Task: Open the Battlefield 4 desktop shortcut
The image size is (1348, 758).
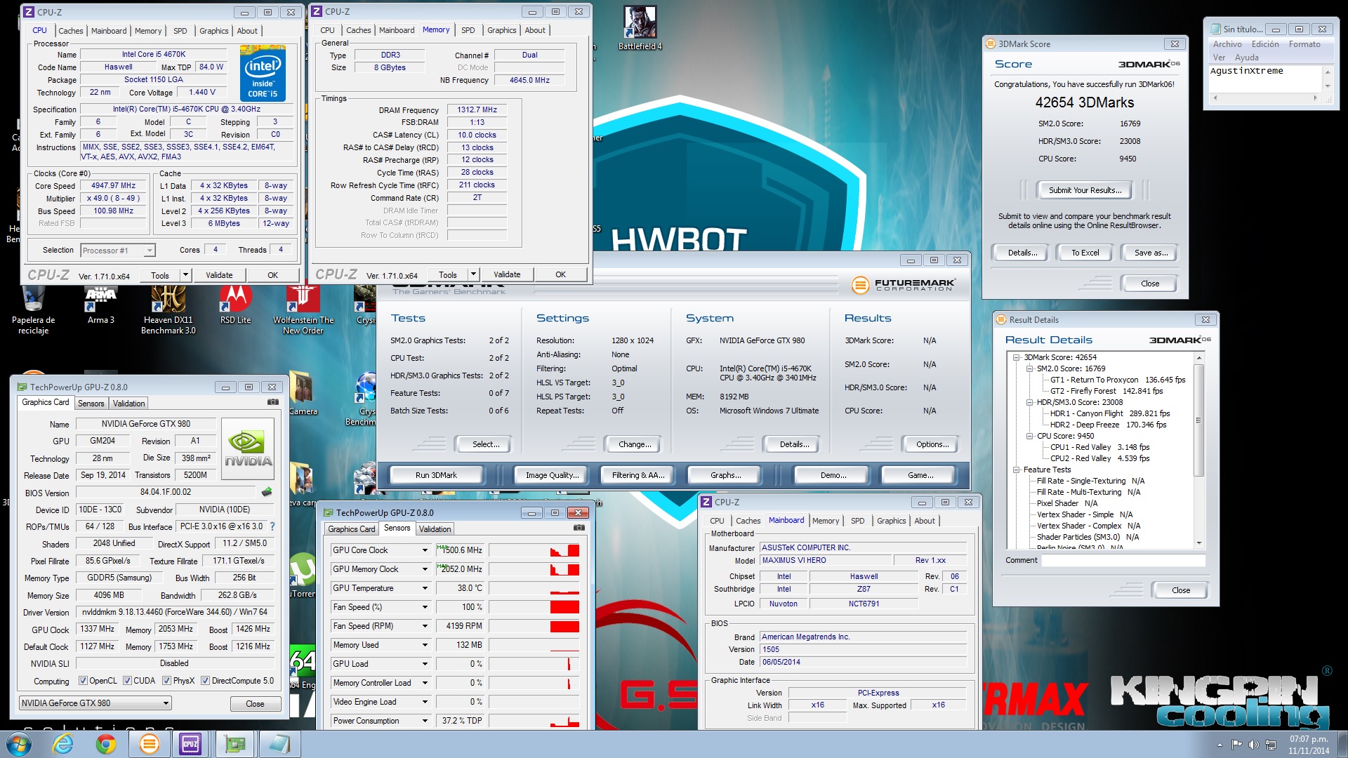Action: (x=640, y=28)
